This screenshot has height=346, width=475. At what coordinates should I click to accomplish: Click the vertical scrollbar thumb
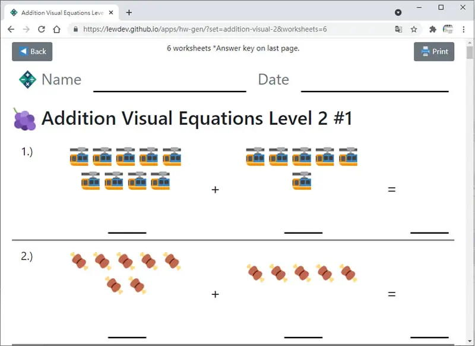pyautogui.click(x=470, y=52)
